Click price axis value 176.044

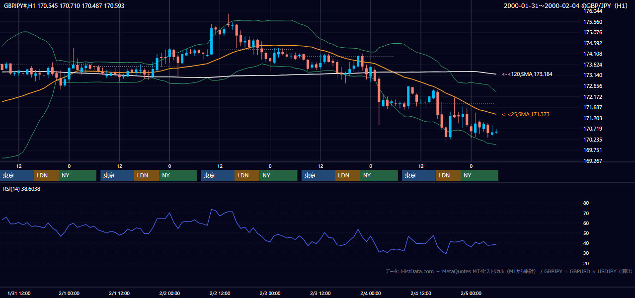click(x=593, y=11)
